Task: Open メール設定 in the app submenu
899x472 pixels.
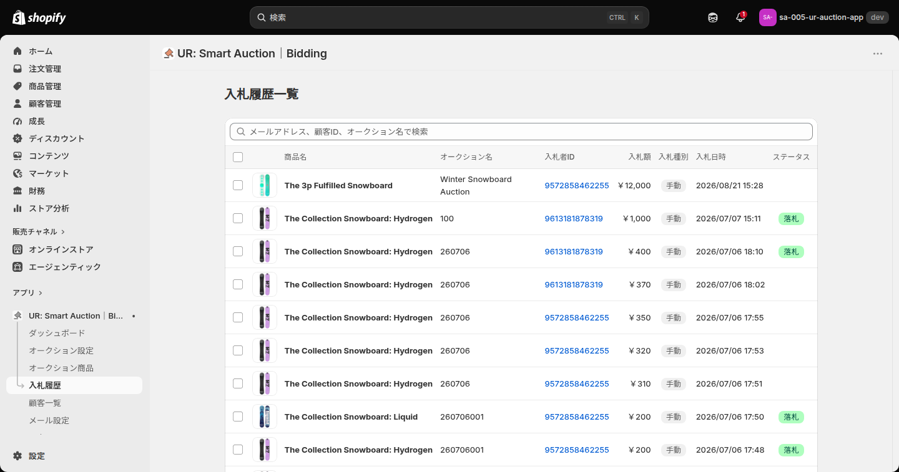Action: point(49,420)
